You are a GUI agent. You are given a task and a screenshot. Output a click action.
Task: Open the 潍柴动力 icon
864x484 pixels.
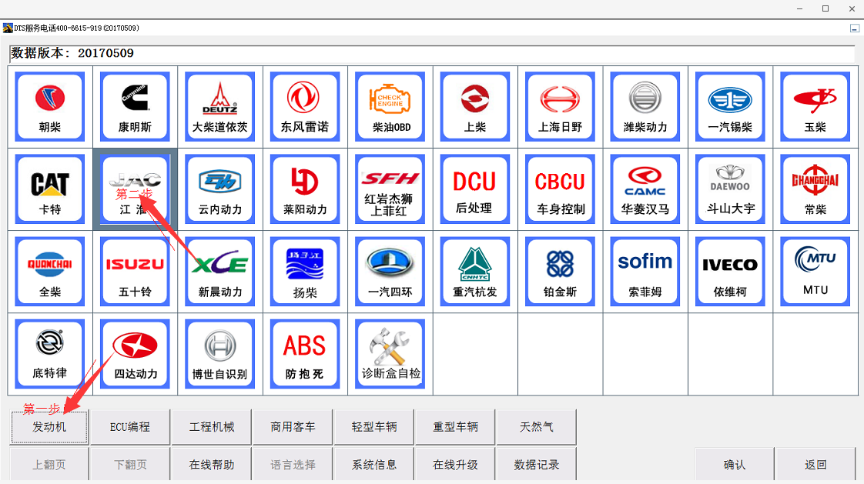[645, 107]
